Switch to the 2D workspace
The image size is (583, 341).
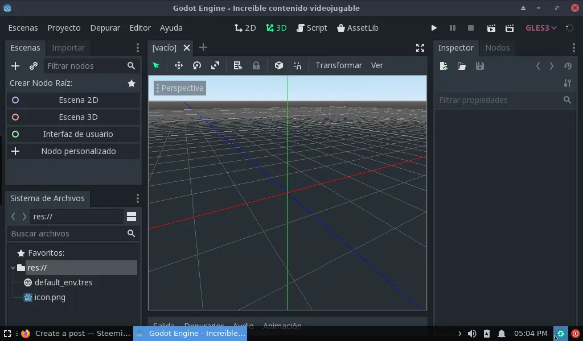pyautogui.click(x=245, y=28)
